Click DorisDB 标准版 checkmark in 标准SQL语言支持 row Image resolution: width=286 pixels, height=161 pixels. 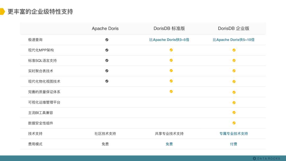171,60
